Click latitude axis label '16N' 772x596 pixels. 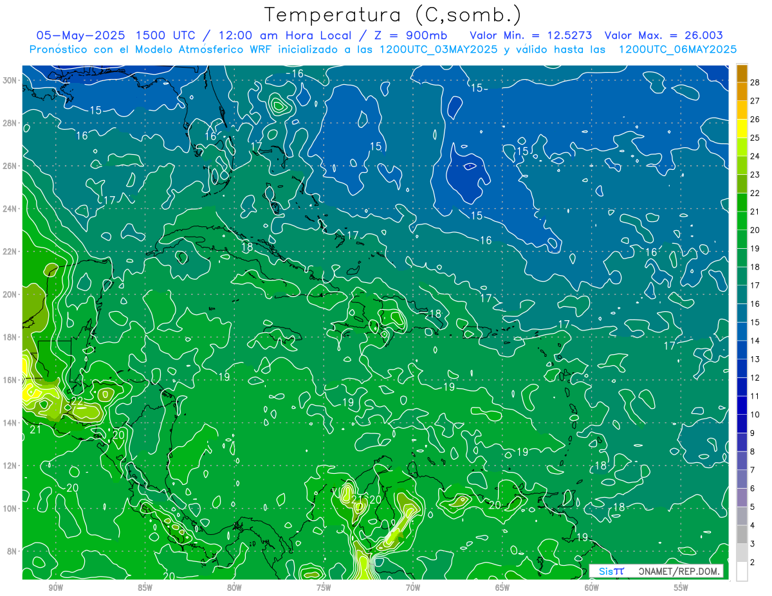10,380
